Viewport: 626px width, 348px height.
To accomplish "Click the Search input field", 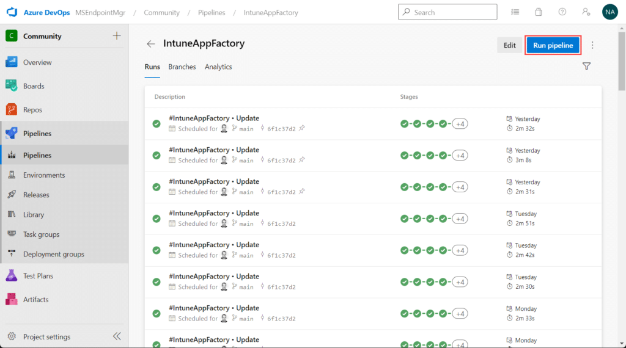I will tap(447, 12).
